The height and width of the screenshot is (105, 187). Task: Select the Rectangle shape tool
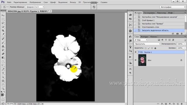click(3, 81)
